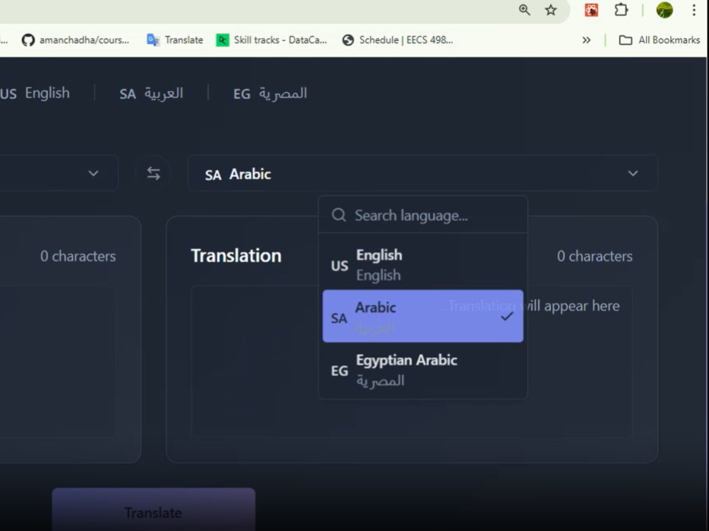
Task: Focus the Search language field
Action: 423,215
